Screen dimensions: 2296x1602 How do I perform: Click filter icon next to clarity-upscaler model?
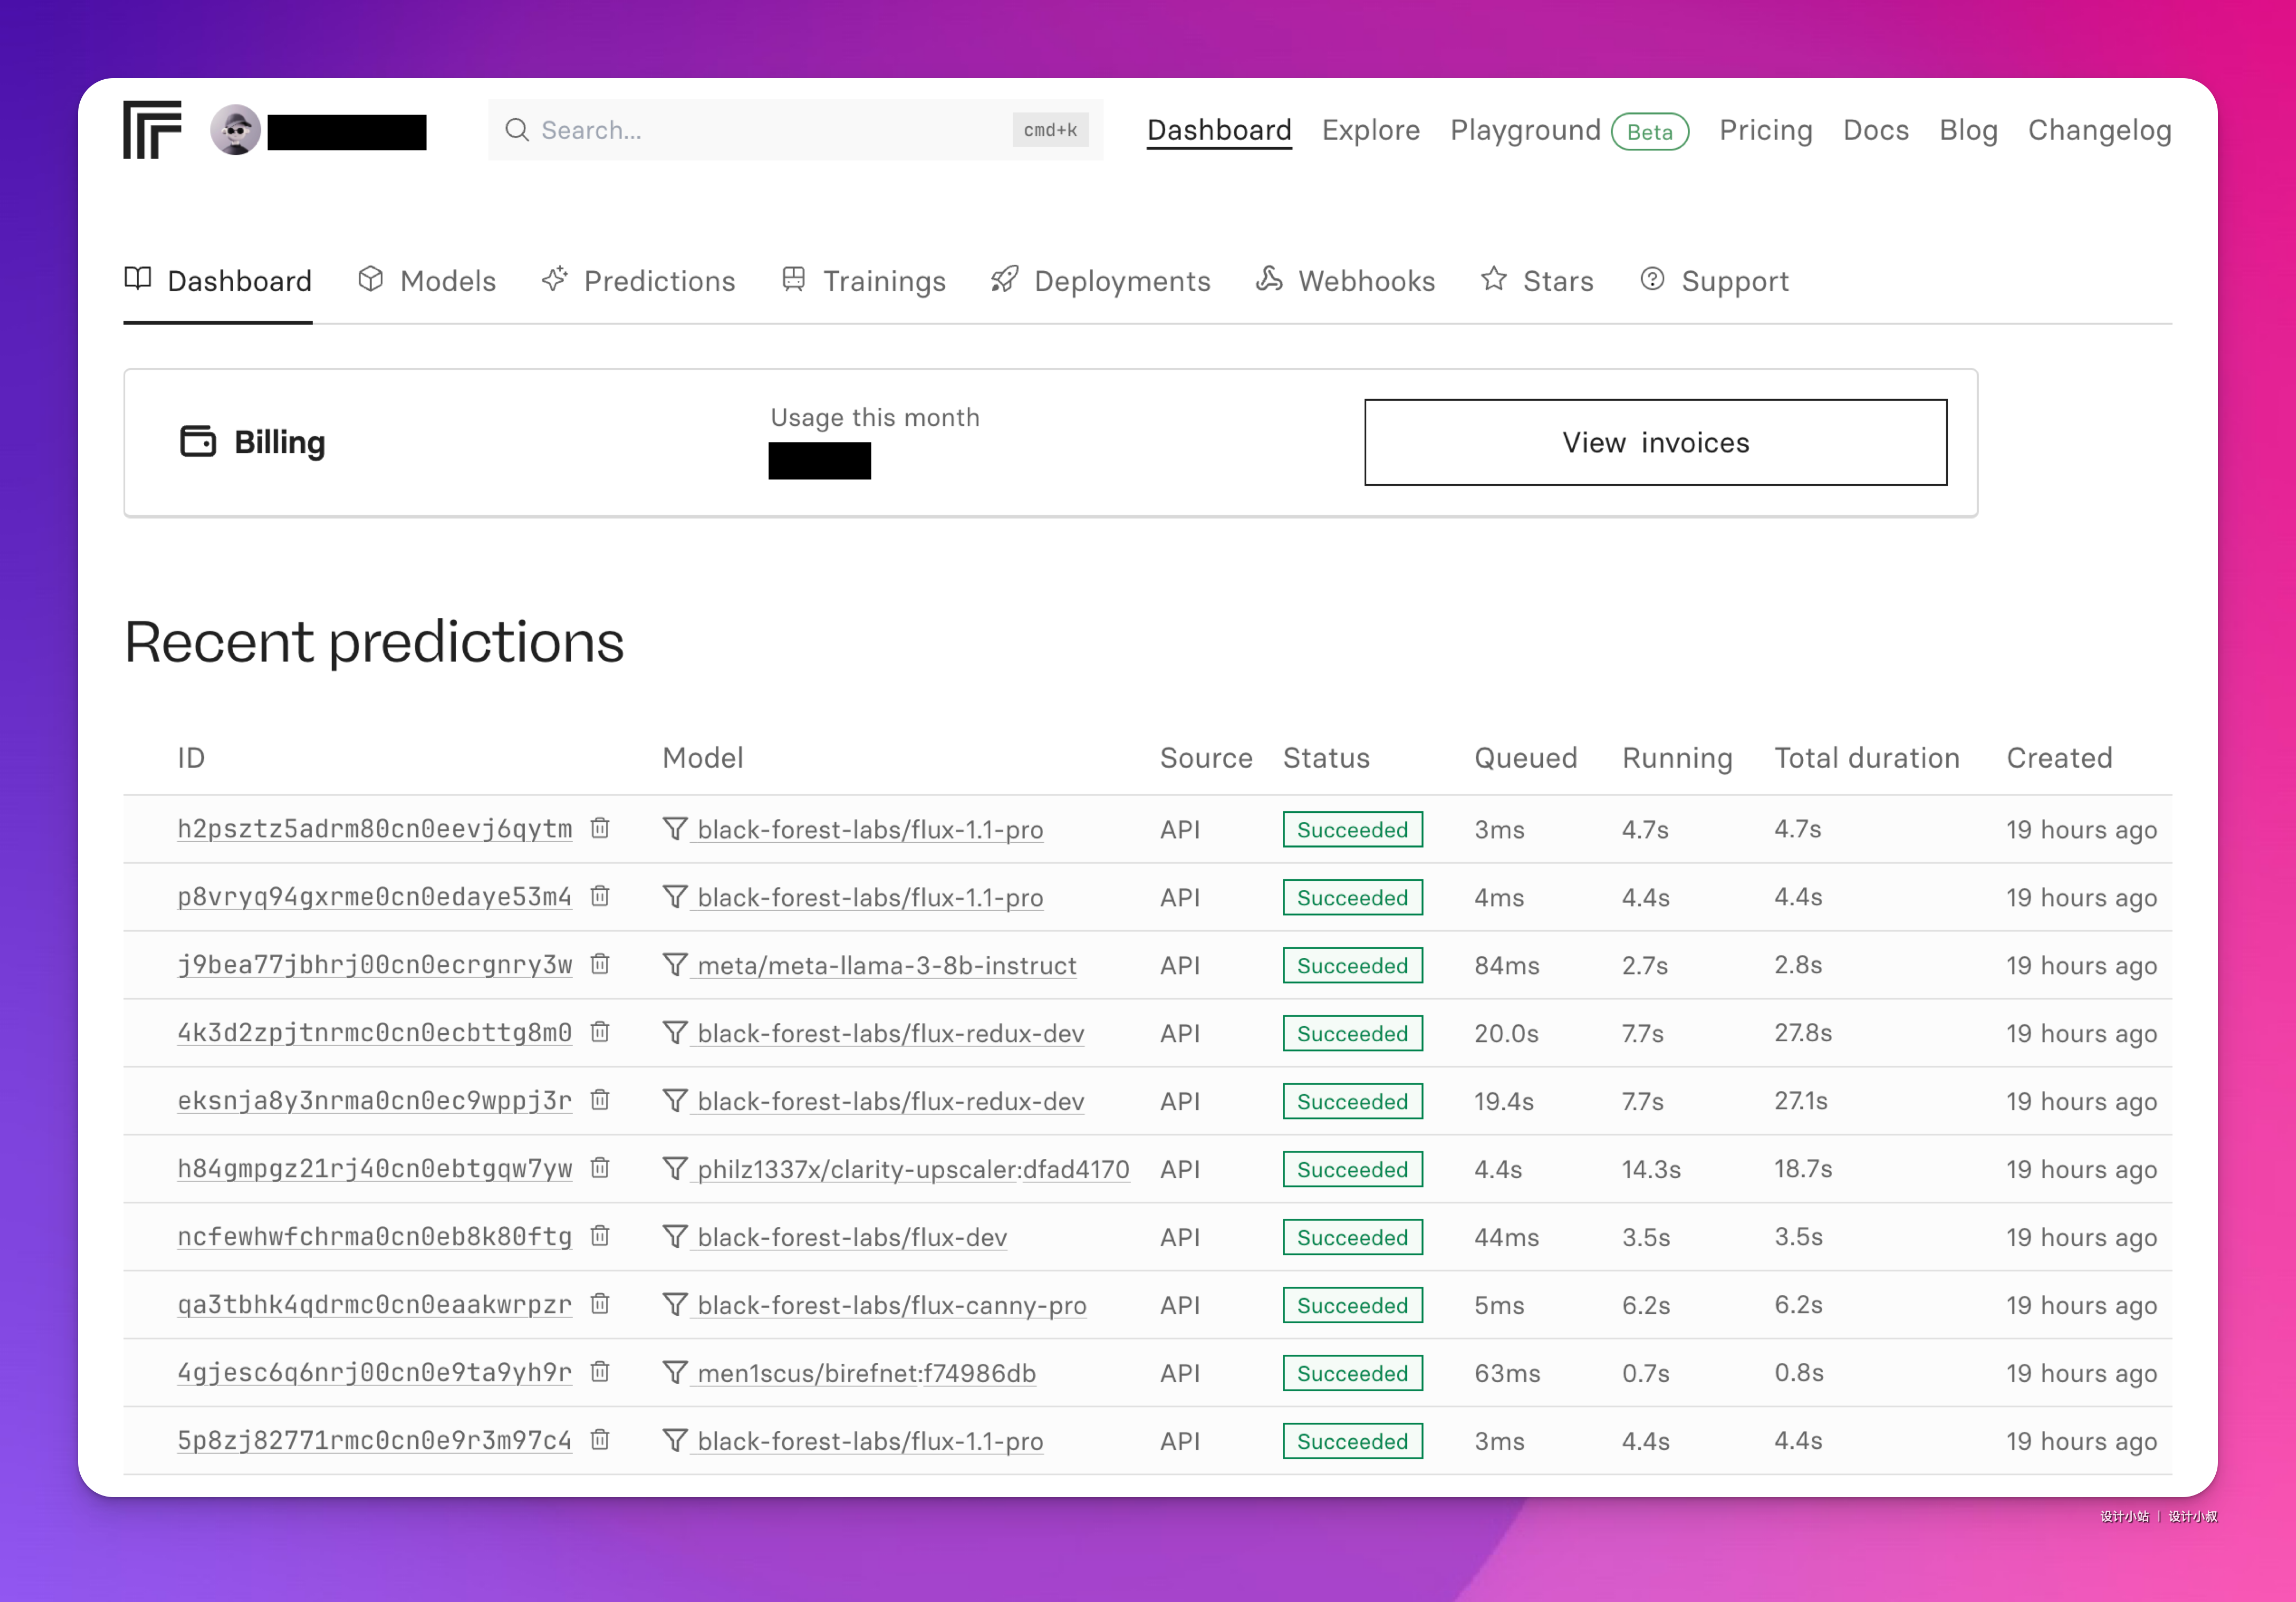coord(675,1168)
